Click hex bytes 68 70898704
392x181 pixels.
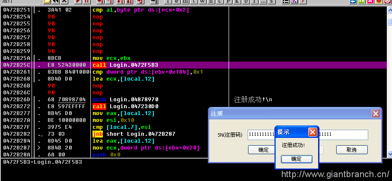pyautogui.click(x=67, y=100)
